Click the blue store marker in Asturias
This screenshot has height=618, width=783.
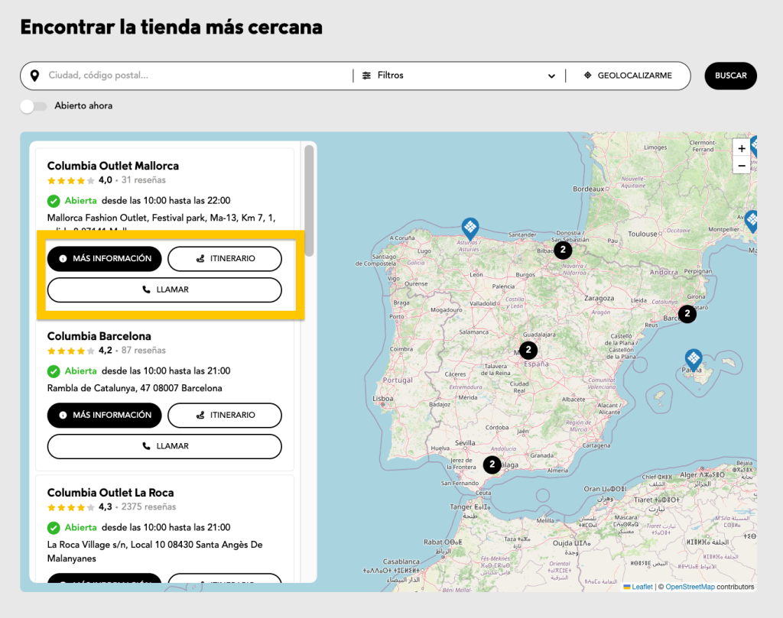pos(470,228)
